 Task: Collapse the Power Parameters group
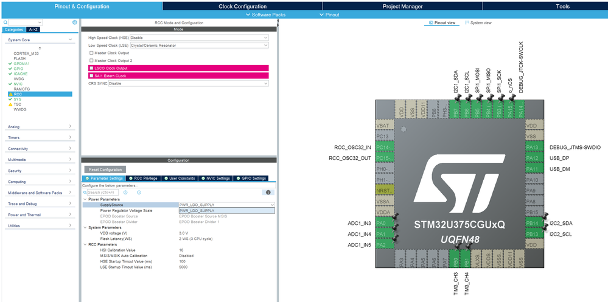(85, 199)
